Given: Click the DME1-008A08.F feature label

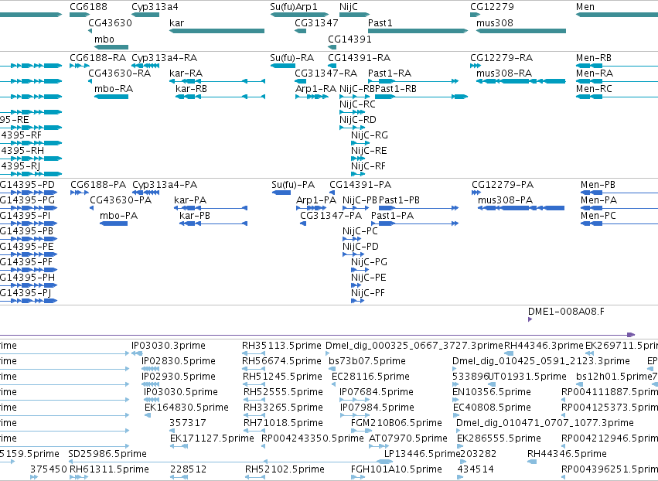Looking at the screenshot, I should point(566,312).
